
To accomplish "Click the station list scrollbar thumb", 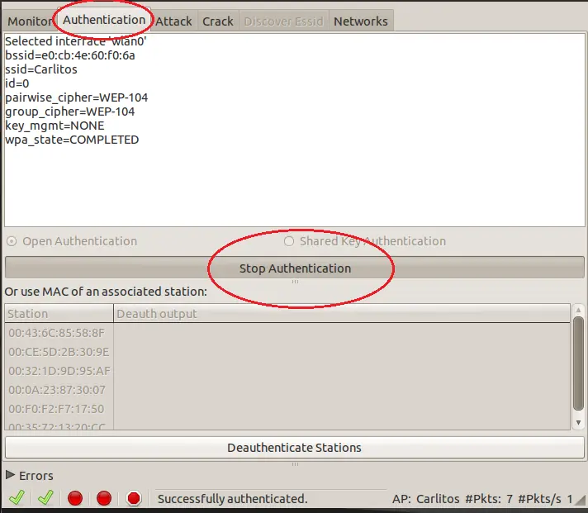I will point(579,363).
